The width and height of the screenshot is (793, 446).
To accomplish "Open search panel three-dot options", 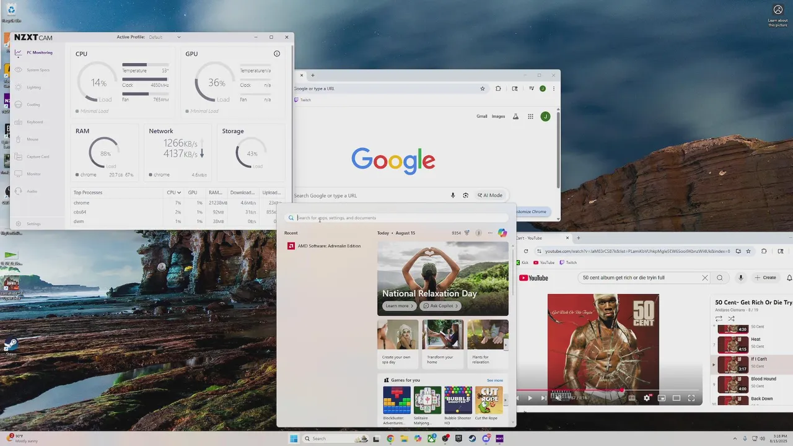I will 490,233.
